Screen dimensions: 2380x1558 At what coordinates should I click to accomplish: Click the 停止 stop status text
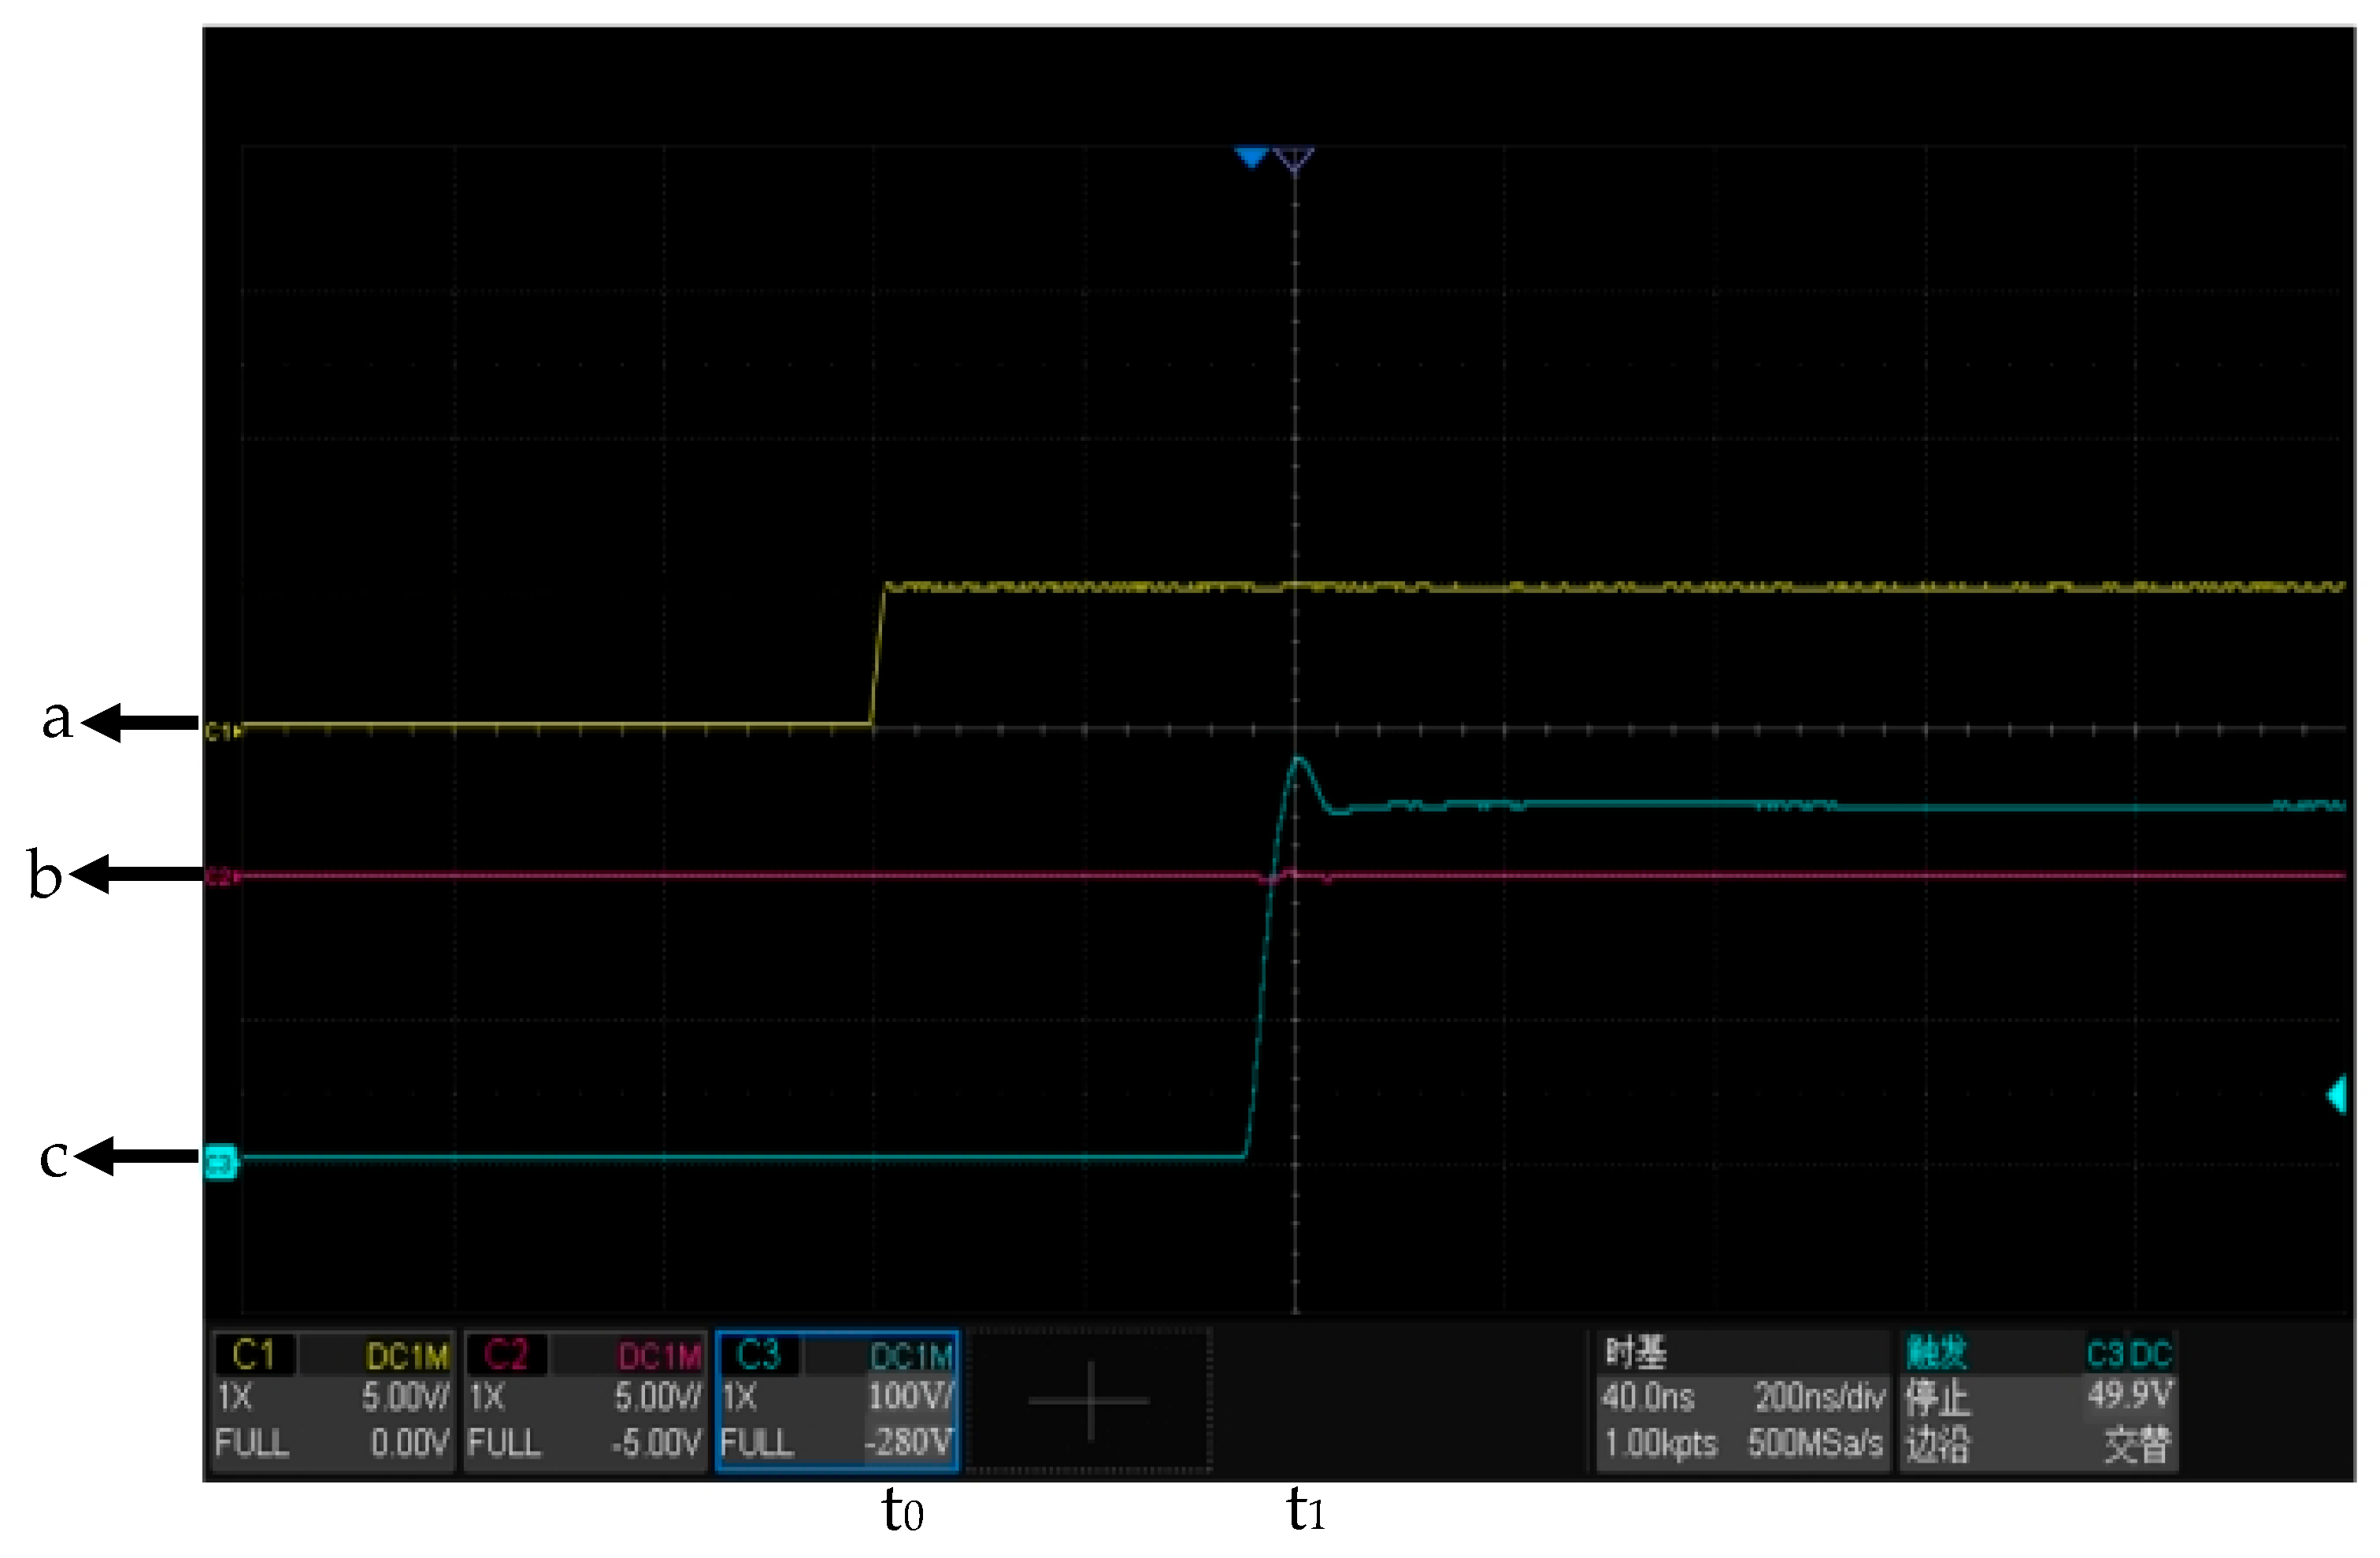tap(1937, 1398)
